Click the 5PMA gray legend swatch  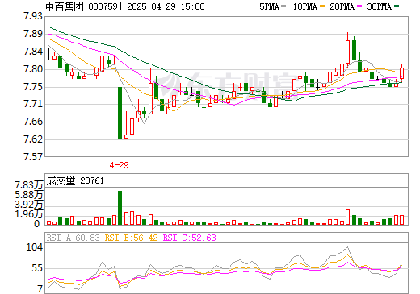pyautogui.click(x=283, y=6)
